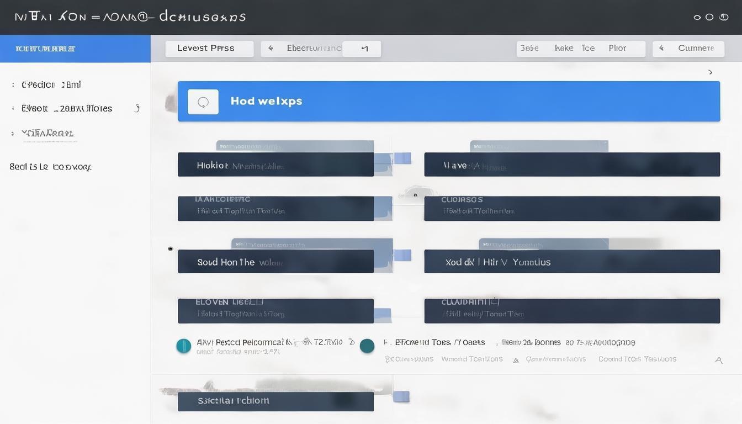742x424 pixels.
Task: Collapse section using bottom-right caret arrow
Action: [718, 361]
